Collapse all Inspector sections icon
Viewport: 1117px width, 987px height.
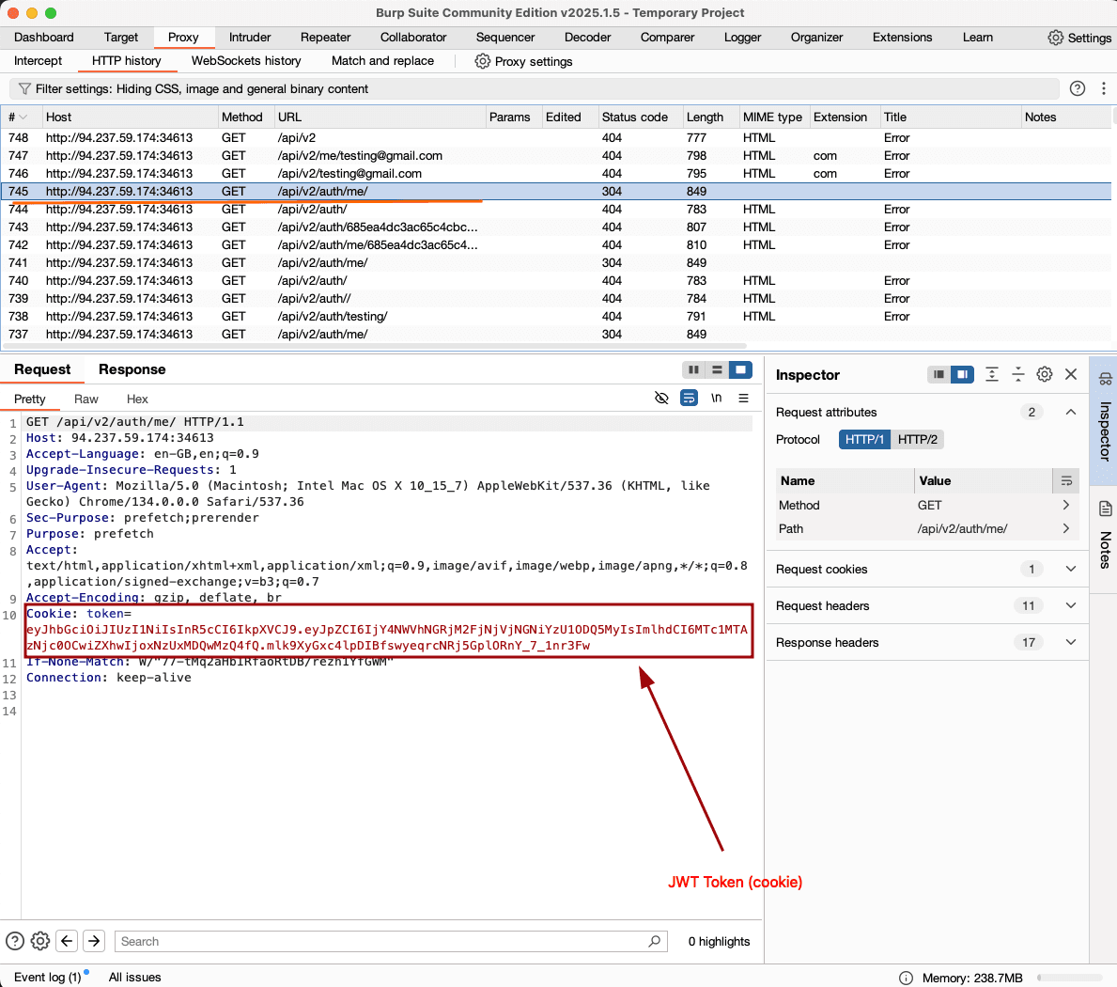1018,374
